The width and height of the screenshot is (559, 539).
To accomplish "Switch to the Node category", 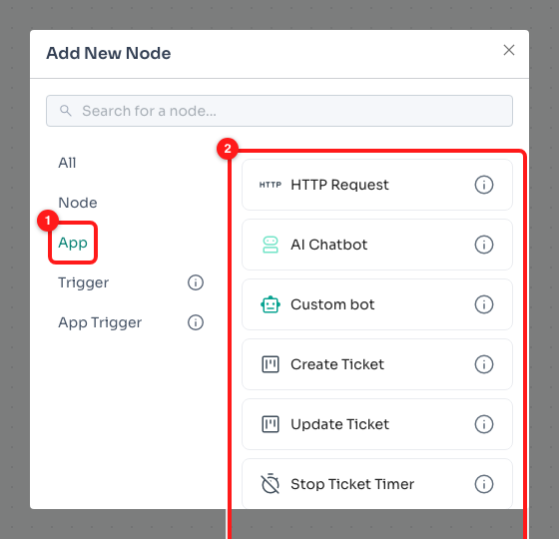I will [78, 203].
